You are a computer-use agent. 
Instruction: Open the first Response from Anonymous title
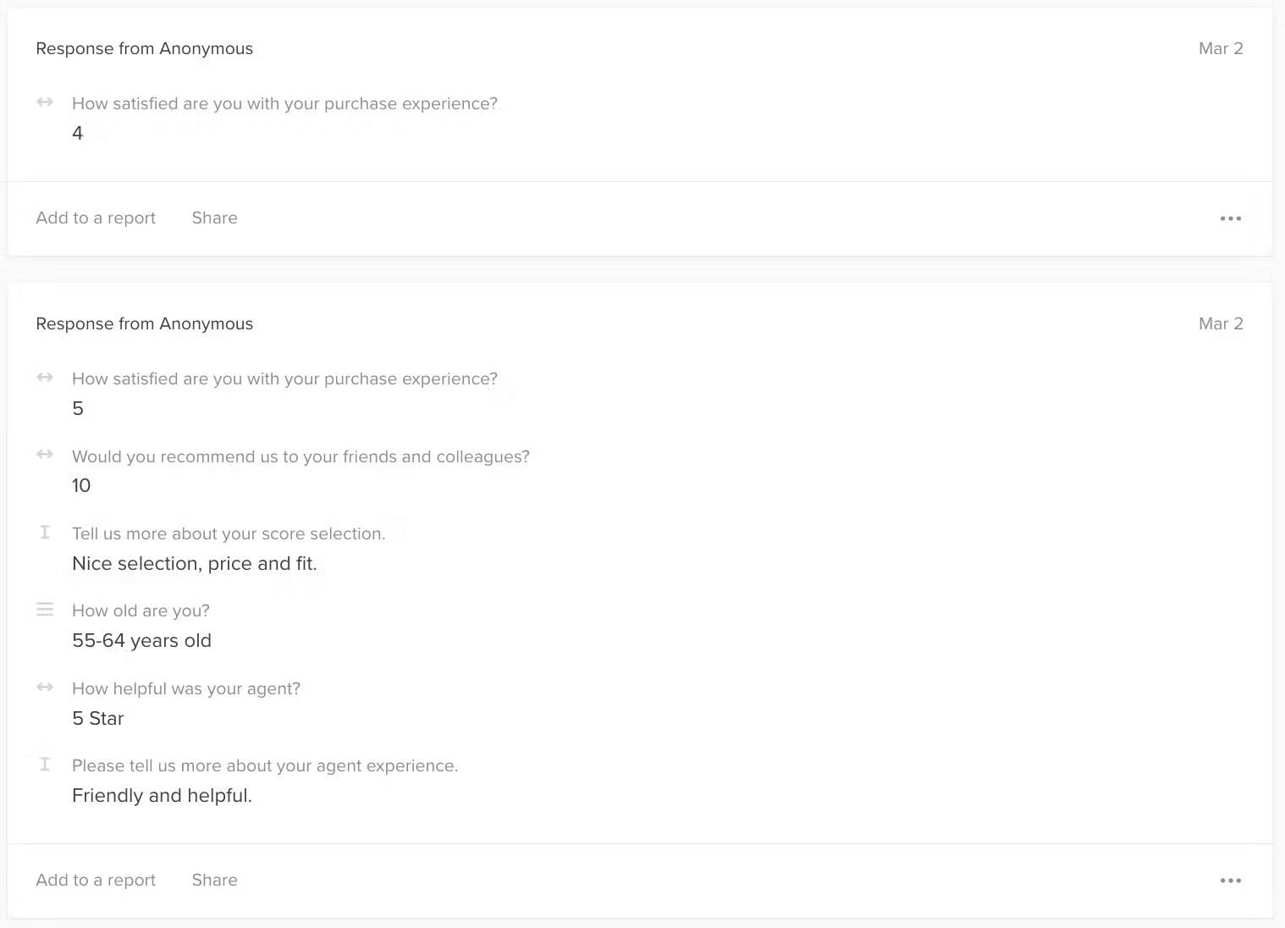pyautogui.click(x=145, y=48)
